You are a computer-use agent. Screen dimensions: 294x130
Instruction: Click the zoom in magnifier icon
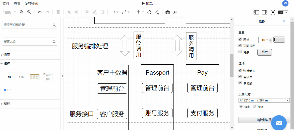tap(22, 12)
